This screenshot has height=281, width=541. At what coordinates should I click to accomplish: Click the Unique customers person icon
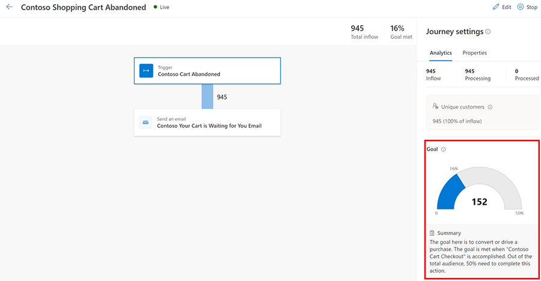(x=435, y=106)
